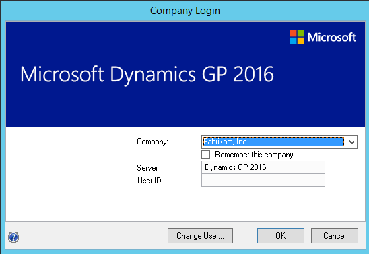369x254 pixels.
Task: Dismiss the dialog with the Cancel button
Action: (x=335, y=236)
